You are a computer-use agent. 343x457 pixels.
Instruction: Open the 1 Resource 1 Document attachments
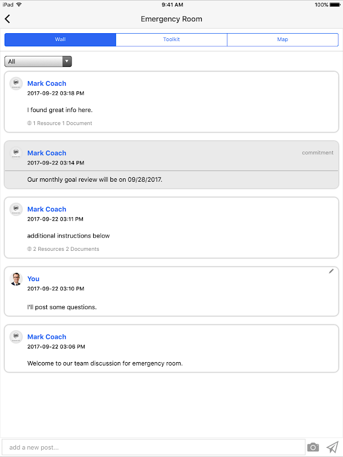pos(62,123)
